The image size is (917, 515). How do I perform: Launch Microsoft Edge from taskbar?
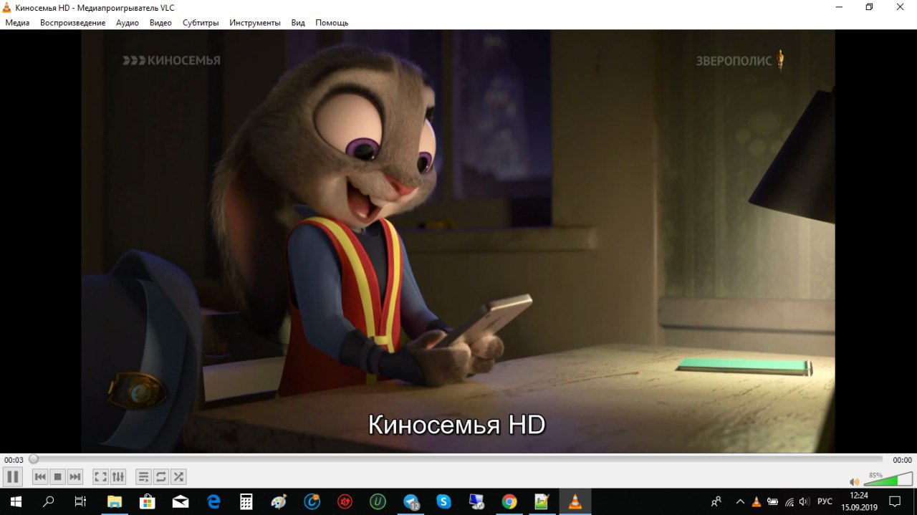213,501
